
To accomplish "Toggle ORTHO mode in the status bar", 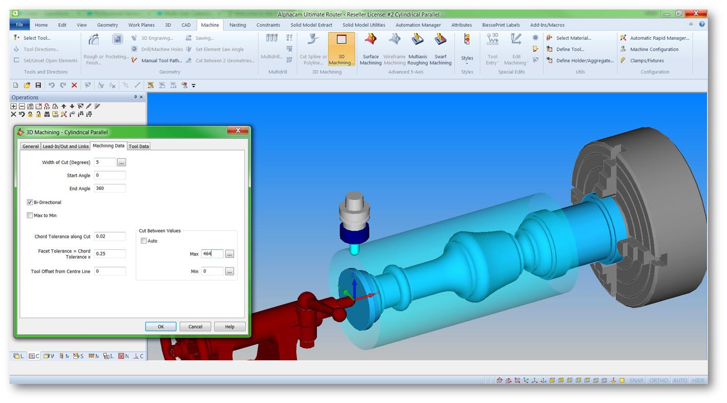I will pos(658,380).
